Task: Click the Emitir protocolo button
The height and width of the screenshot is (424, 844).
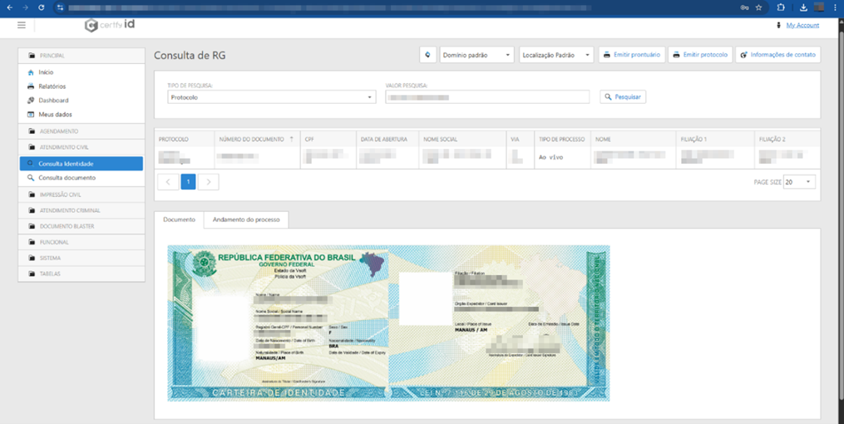Action: click(x=700, y=55)
